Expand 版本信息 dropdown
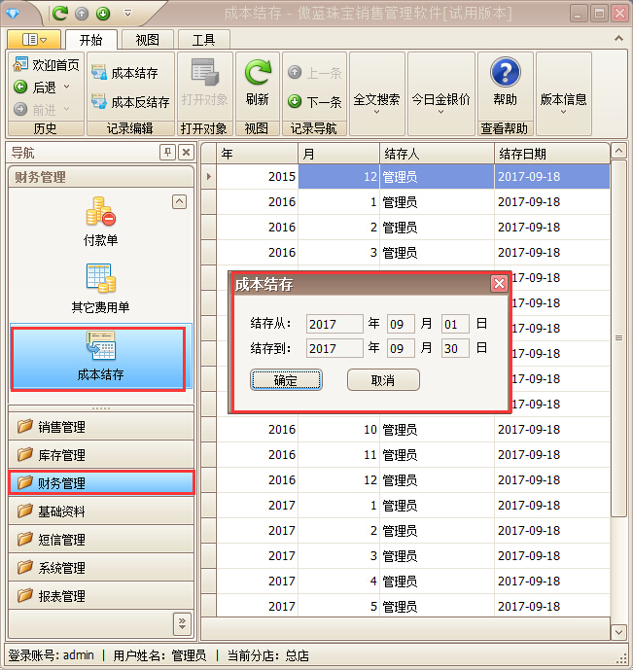 point(563,100)
